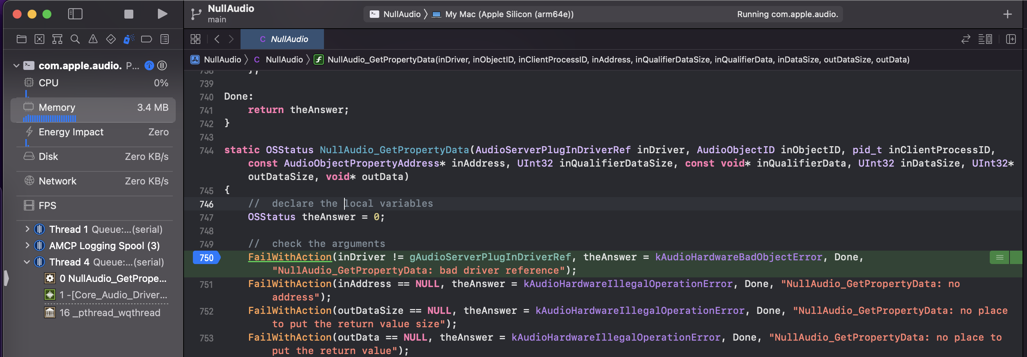Toggle the editor minimap and options button
The width and height of the screenshot is (1027, 357).
tap(985, 39)
